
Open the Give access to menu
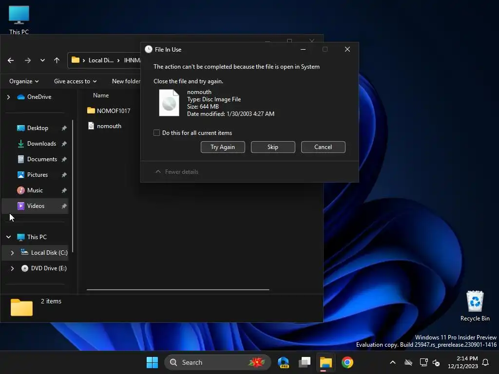point(75,81)
